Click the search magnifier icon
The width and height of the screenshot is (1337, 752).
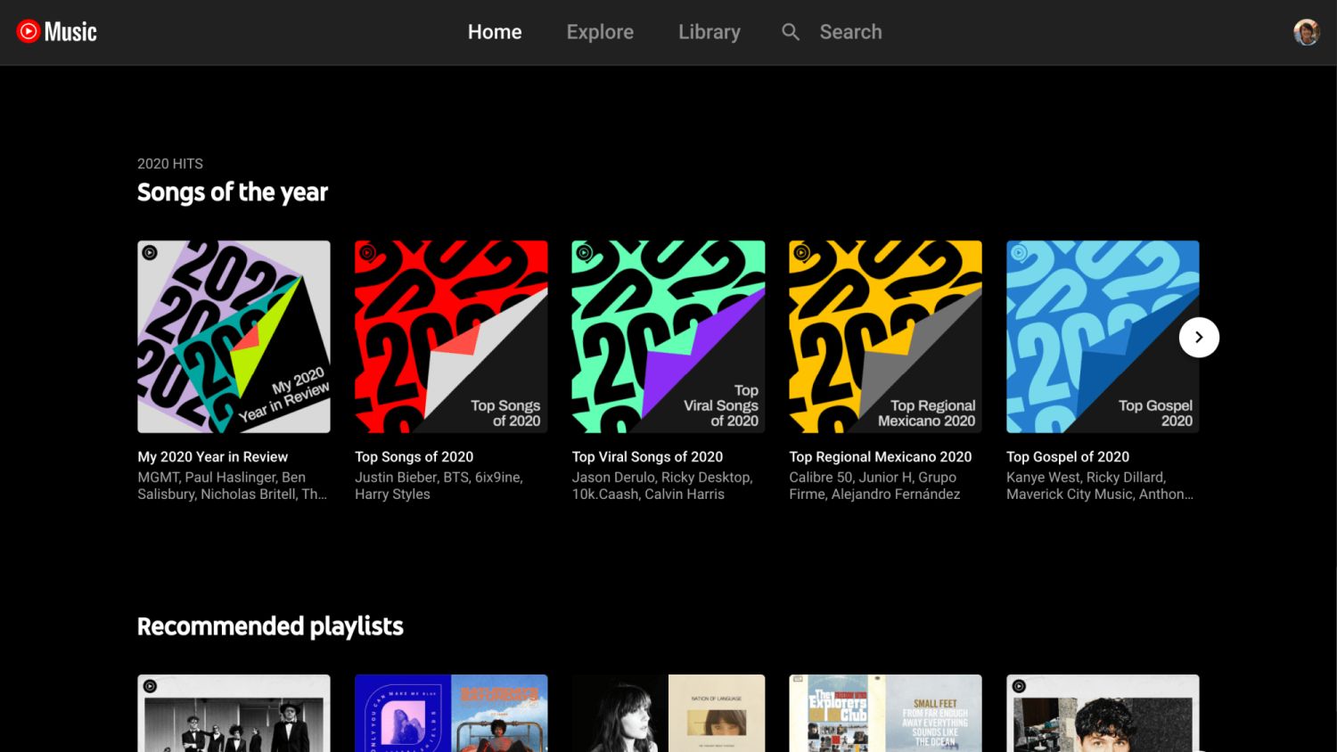coord(791,32)
